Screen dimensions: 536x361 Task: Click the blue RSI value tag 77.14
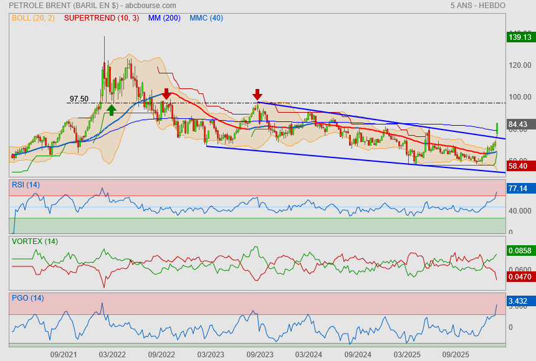tap(519, 188)
